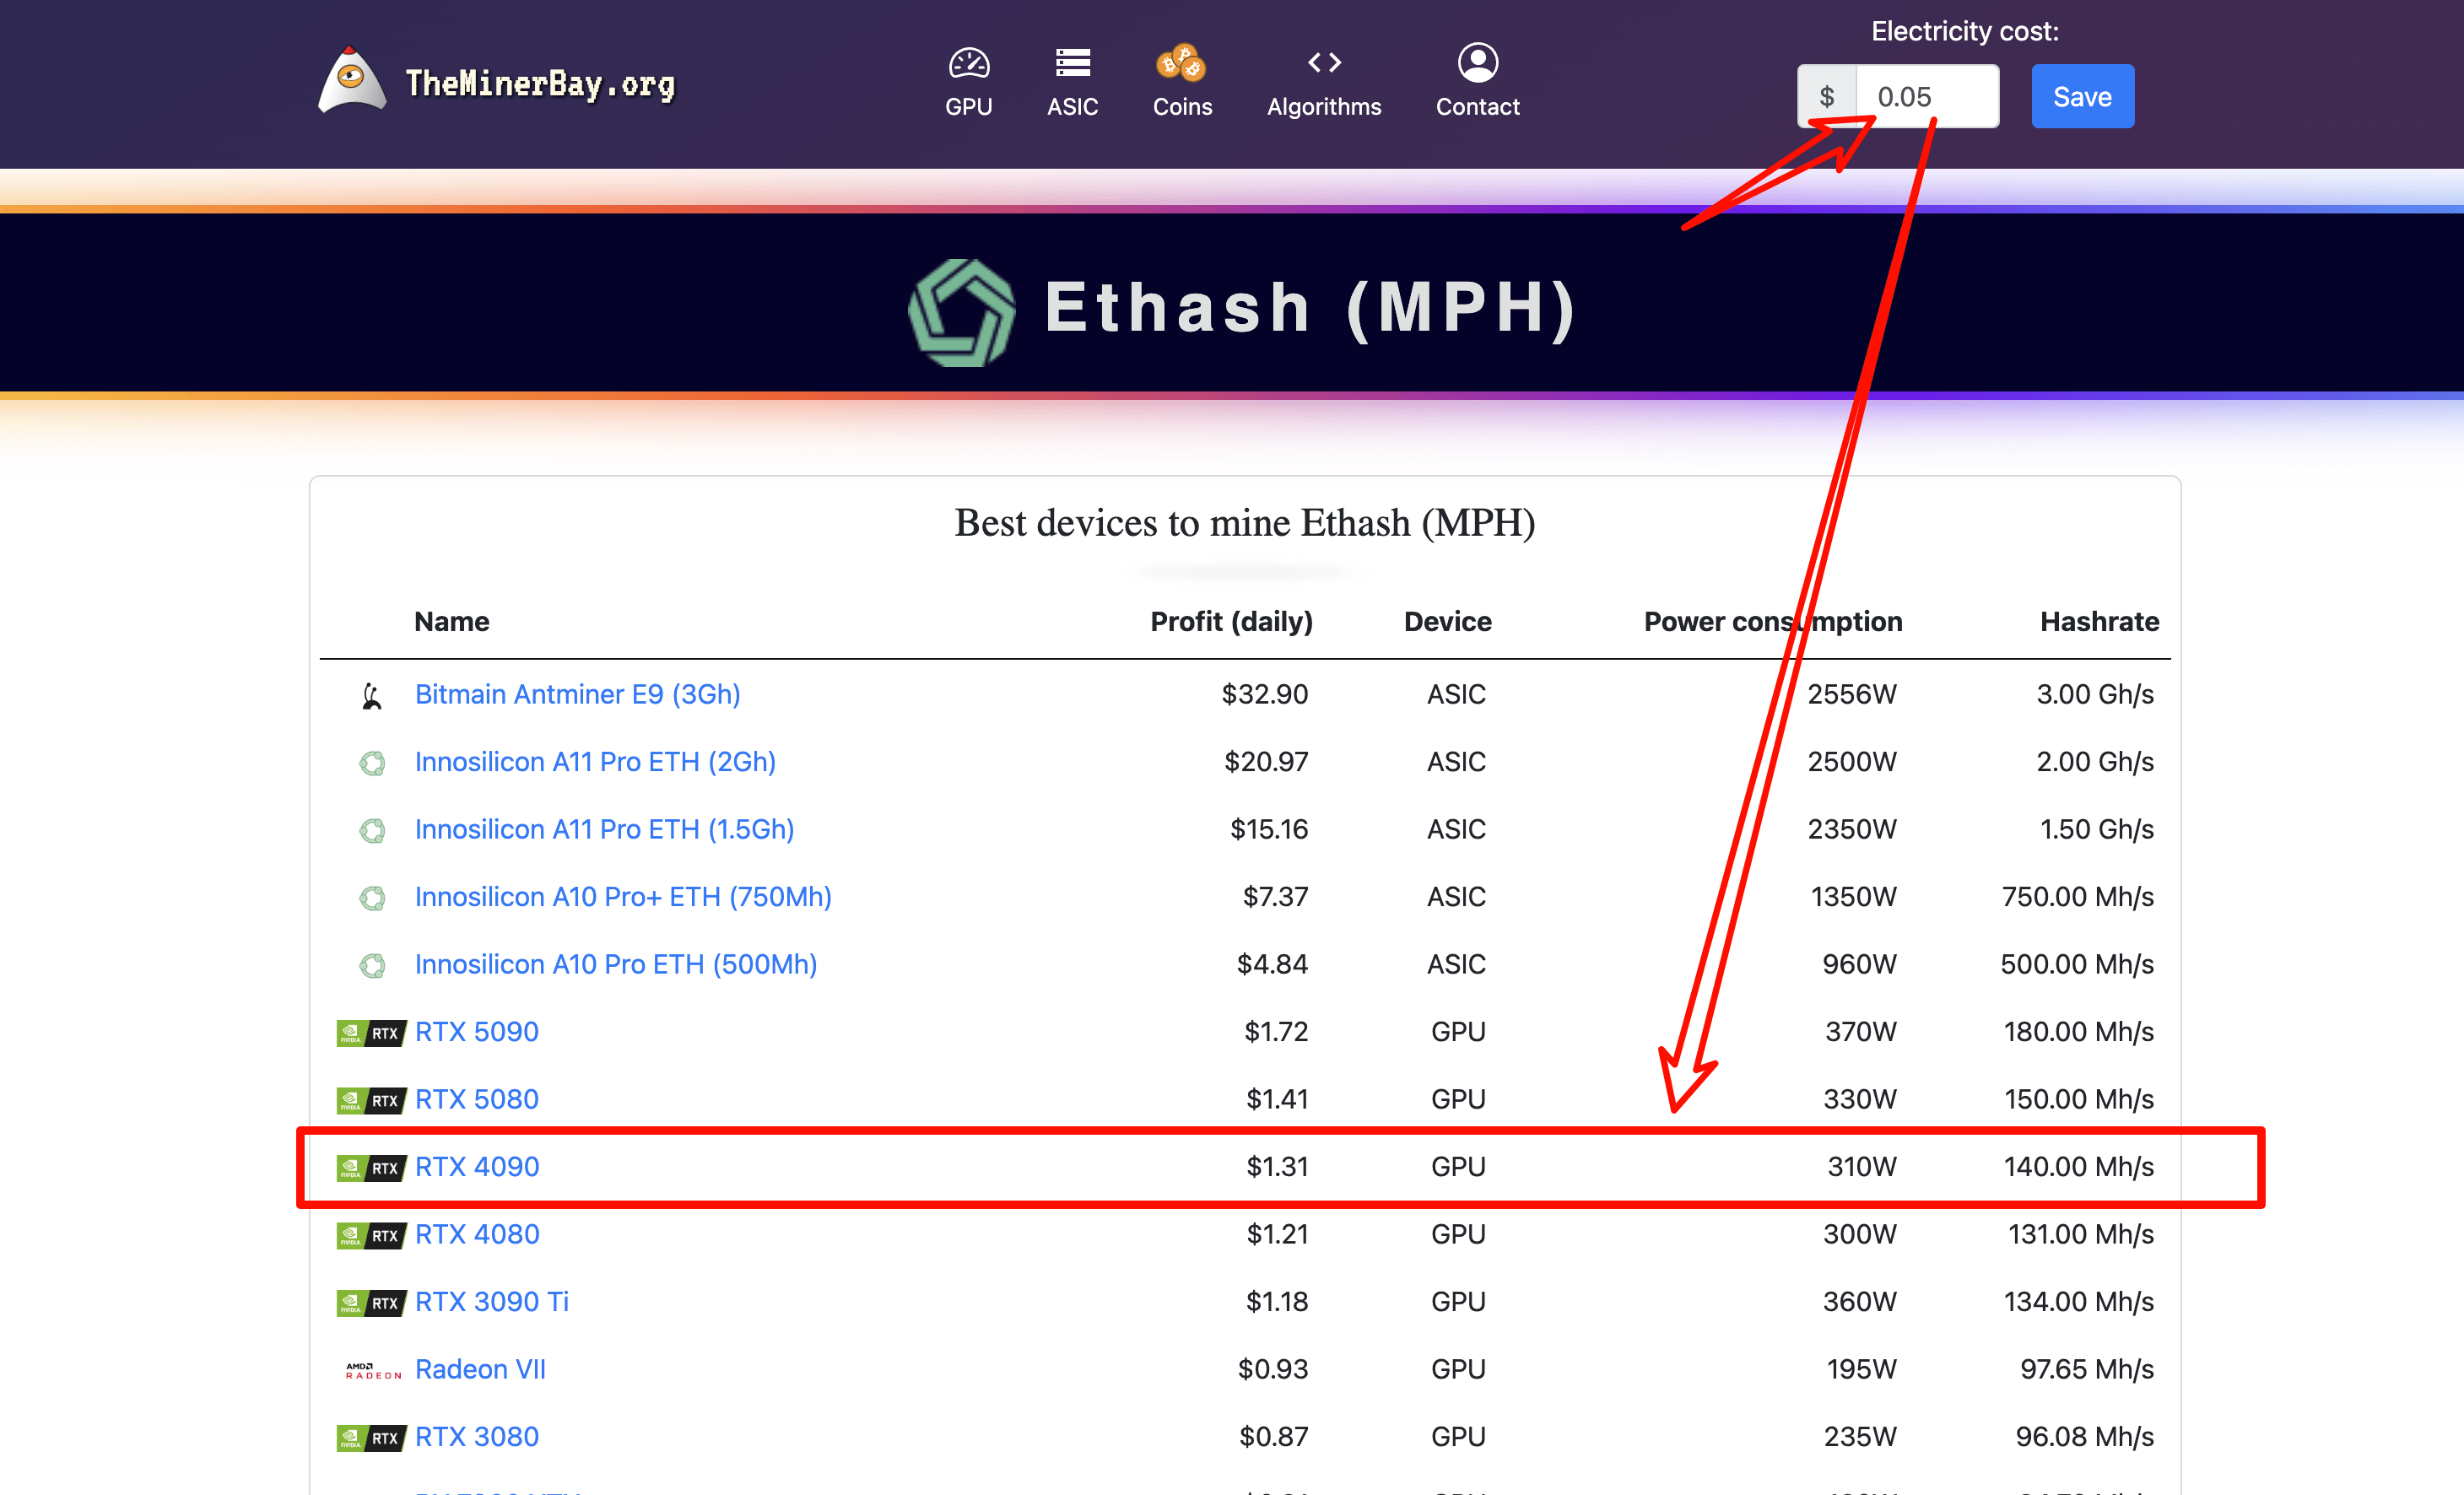Click the 97.65 Mh/s hashrate value

[2086, 1369]
